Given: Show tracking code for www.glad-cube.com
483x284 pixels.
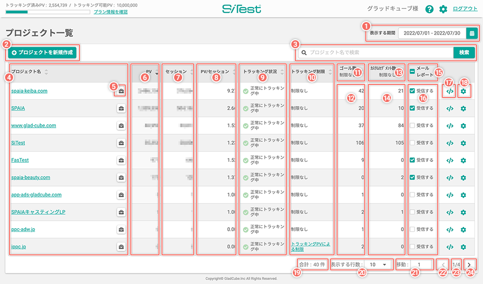Looking at the screenshot, I should 450,126.
